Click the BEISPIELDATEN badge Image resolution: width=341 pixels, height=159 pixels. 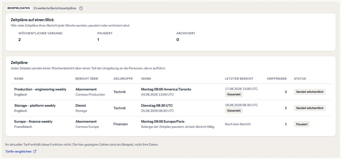click(19, 8)
